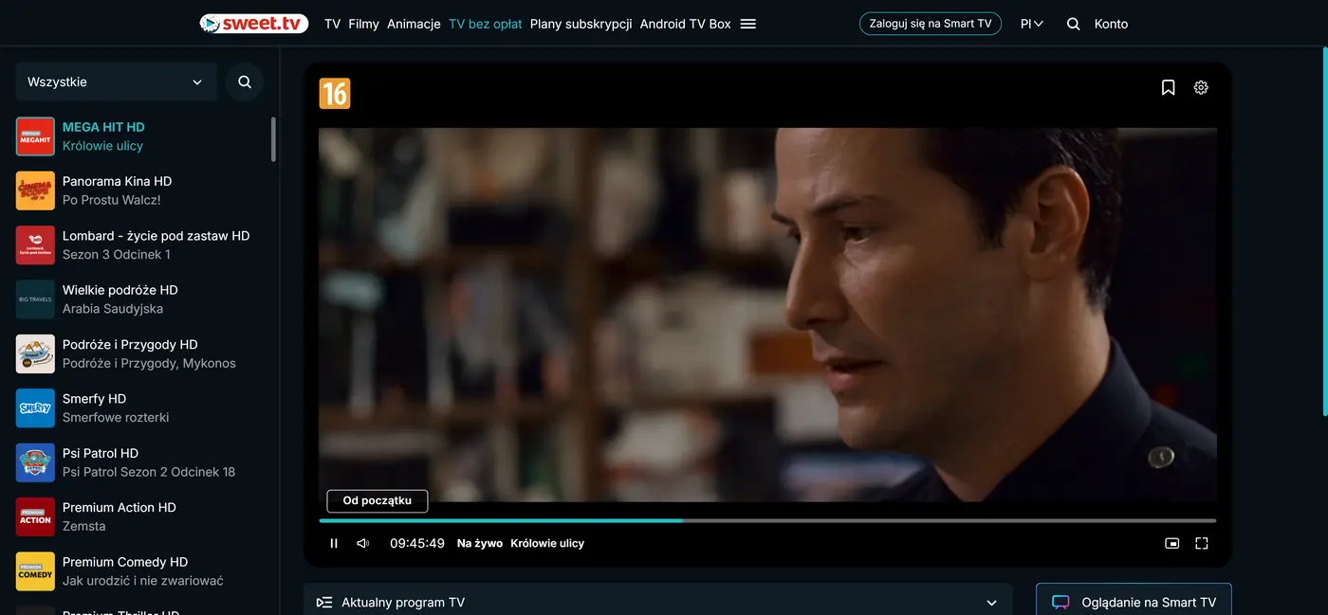This screenshot has width=1328, height=615.
Task: Choose the Premium Action HD channel logo
Action: (x=35, y=517)
